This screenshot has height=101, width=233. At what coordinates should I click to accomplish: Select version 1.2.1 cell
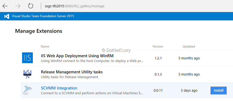[158, 58]
